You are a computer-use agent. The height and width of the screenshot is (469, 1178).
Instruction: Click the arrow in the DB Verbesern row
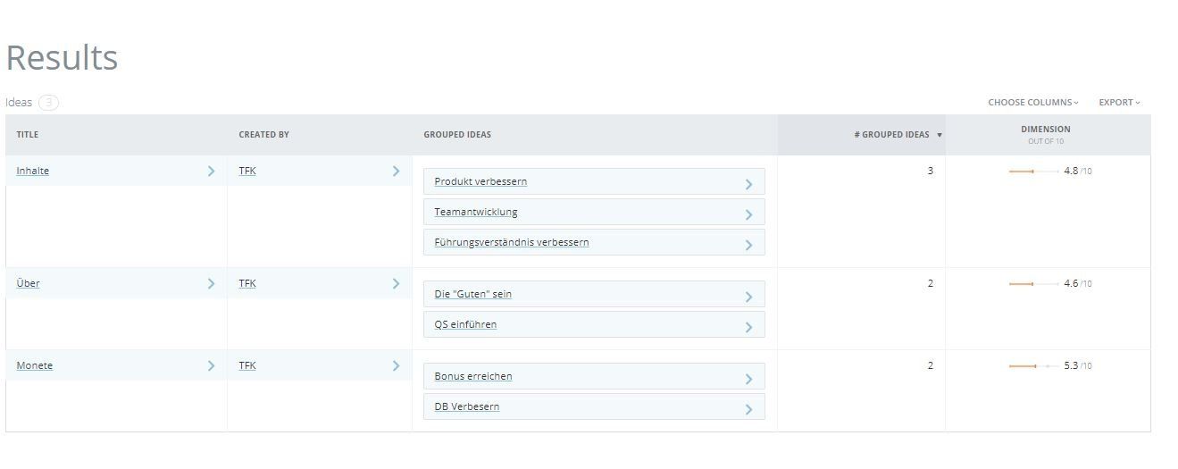click(748, 409)
